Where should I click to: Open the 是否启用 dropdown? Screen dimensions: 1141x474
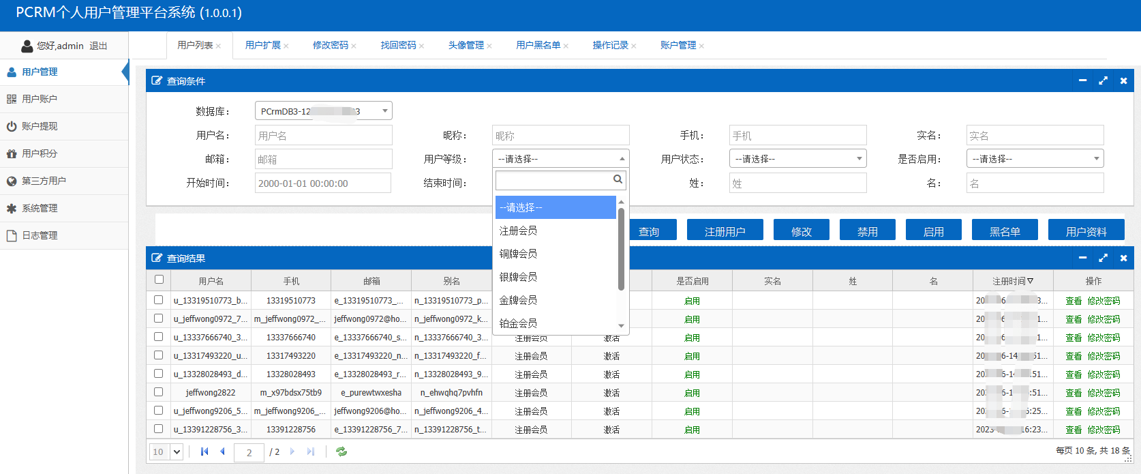click(1035, 159)
